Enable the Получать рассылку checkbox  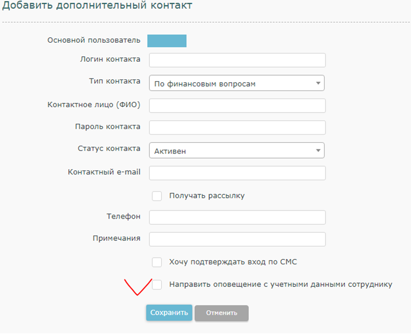coord(157,196)
